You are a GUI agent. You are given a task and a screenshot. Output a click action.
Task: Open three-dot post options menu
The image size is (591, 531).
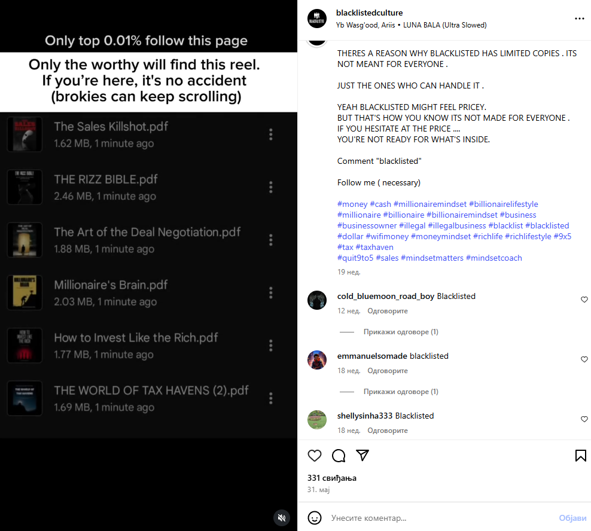point(579,19)
